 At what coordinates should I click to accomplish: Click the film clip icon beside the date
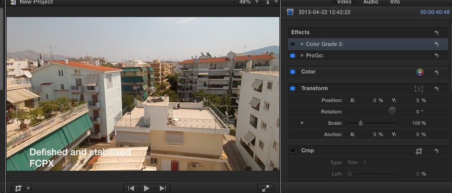point(290,12)
